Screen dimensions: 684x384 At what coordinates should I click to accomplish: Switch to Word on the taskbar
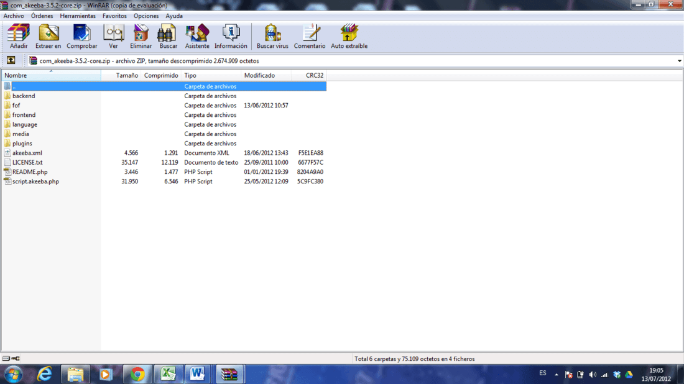tap(197, 375)
